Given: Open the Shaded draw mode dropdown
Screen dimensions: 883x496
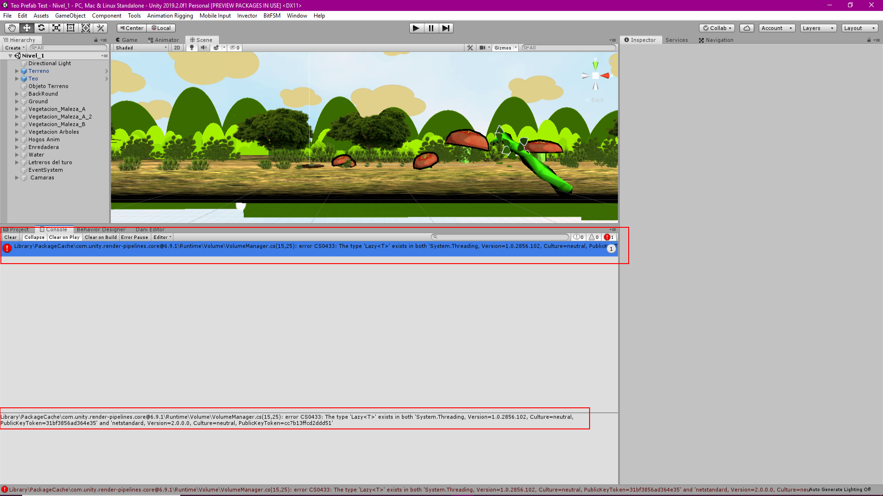Looking at the screenshot, I should [x=141, y=48].
